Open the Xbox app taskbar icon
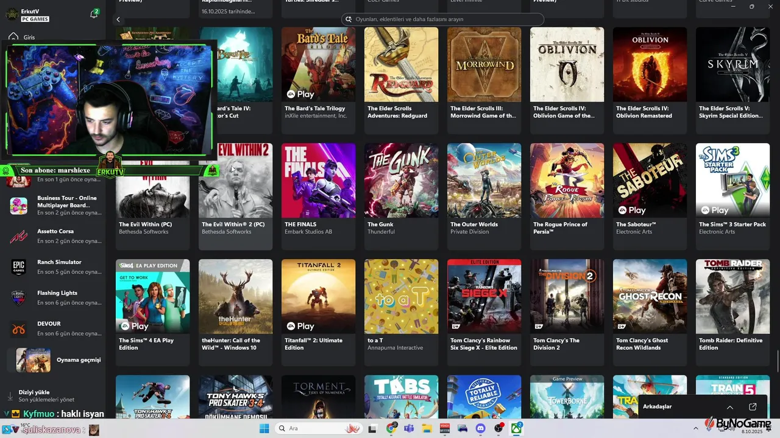The width and height of the screenshot is (780, 438). (517, 428)
